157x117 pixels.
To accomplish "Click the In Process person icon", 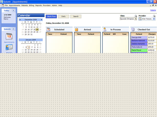I will 105,30.
